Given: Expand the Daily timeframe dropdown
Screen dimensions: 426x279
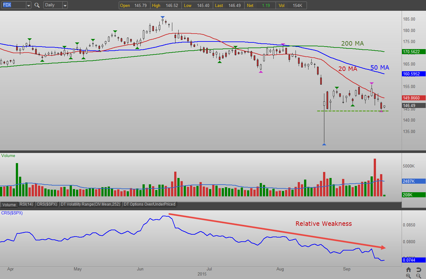Looking at the screenshot, I should [x=65, y=5].
